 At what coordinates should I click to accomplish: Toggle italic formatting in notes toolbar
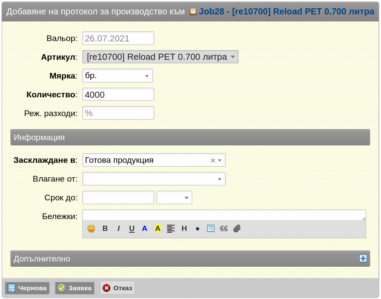(118, 228)
